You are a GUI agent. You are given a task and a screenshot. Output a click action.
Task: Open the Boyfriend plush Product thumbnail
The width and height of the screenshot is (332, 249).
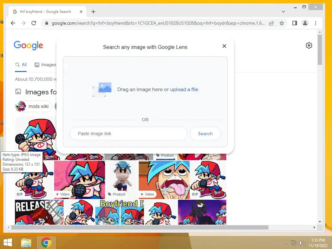[122, 180]
